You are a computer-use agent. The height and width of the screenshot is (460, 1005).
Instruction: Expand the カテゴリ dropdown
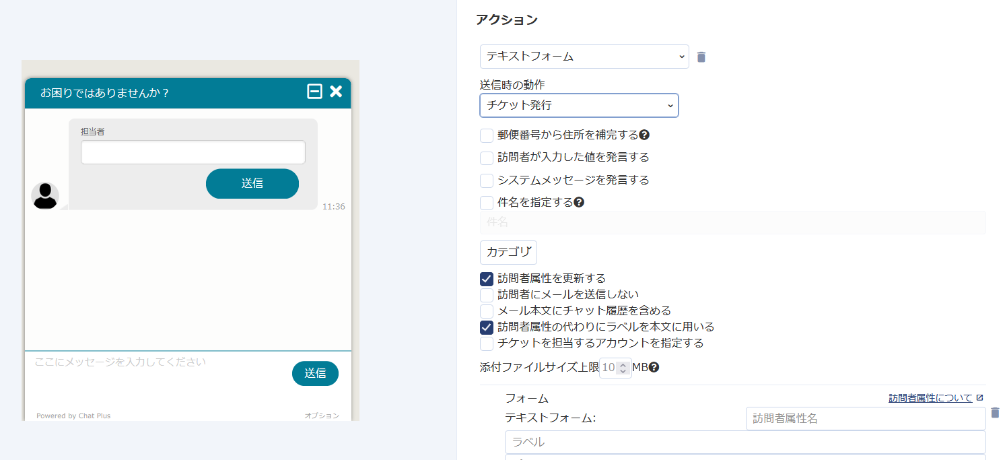coord(508,253)
